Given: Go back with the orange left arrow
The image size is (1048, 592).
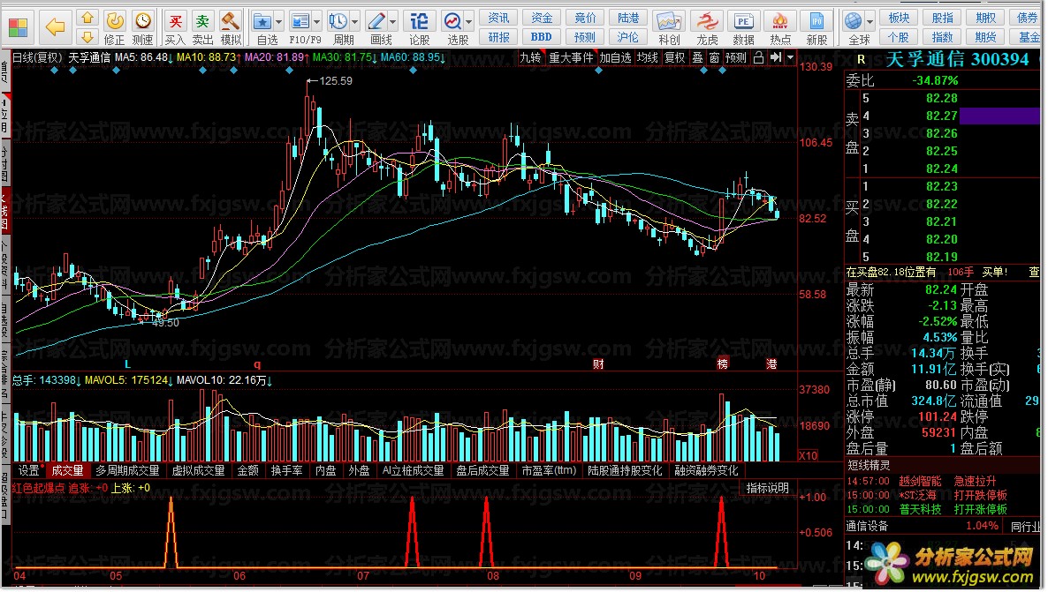Looking at the screenshot, I should 55,27.
